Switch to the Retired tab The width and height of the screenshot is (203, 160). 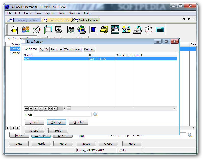coord(89,49)
